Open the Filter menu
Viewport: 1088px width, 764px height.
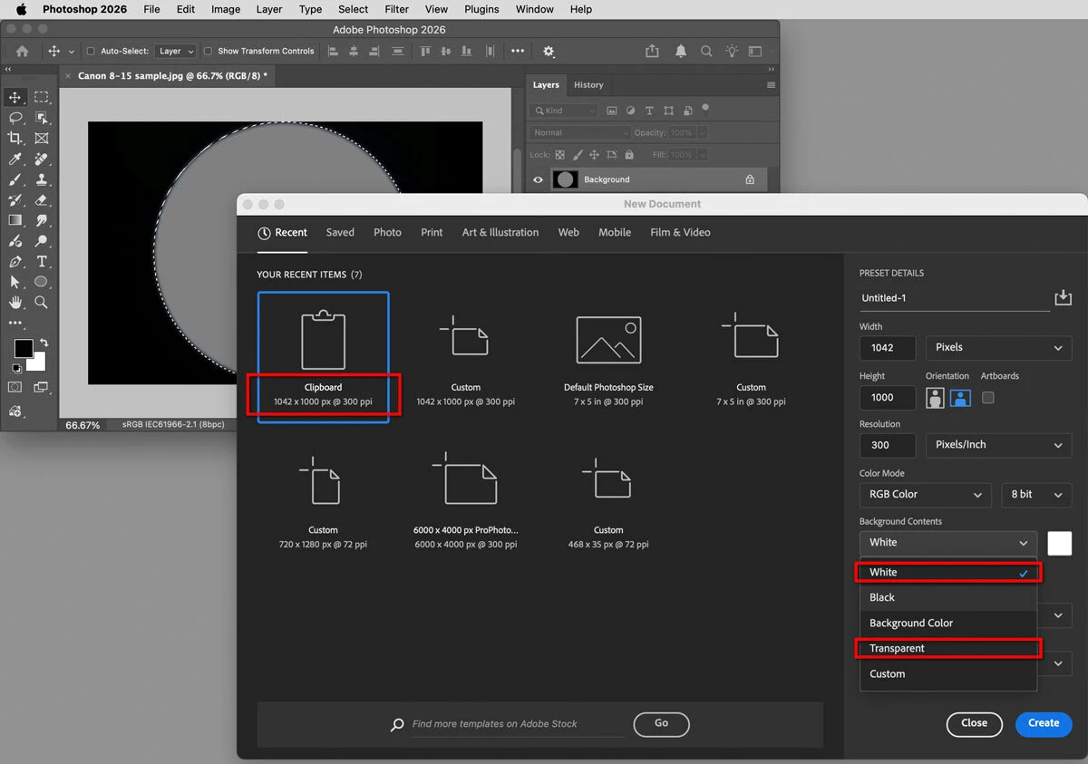click(396, 9)
